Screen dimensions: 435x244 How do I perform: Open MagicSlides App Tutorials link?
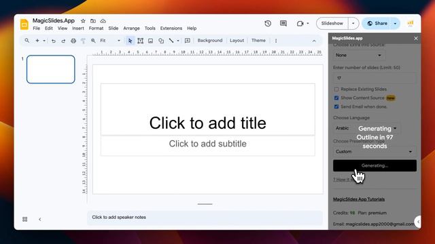pyautogui.click(x=359, y=199)
